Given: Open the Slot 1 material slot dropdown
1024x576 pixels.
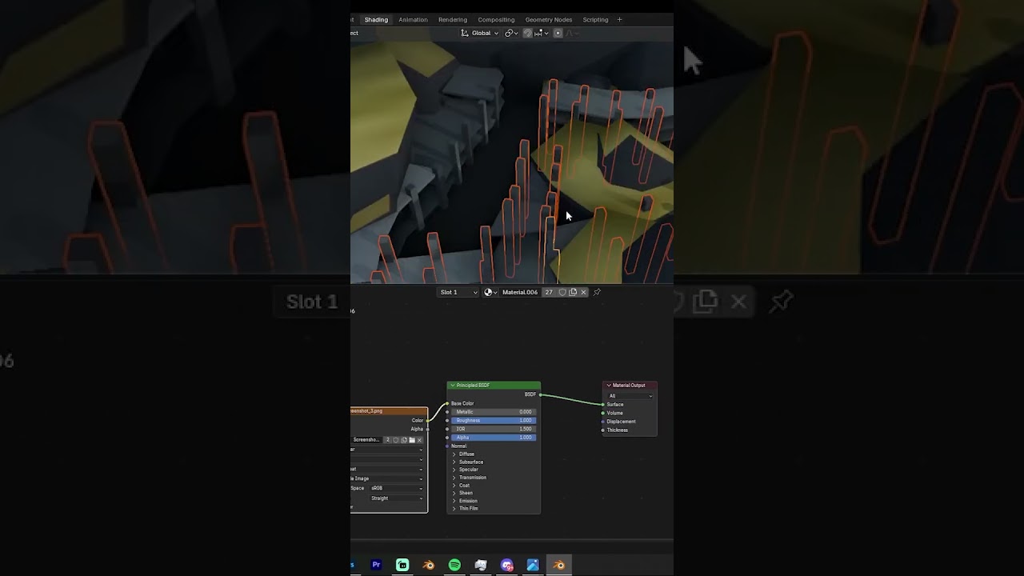Looking at the screenshot, I should tap(458, 292).
